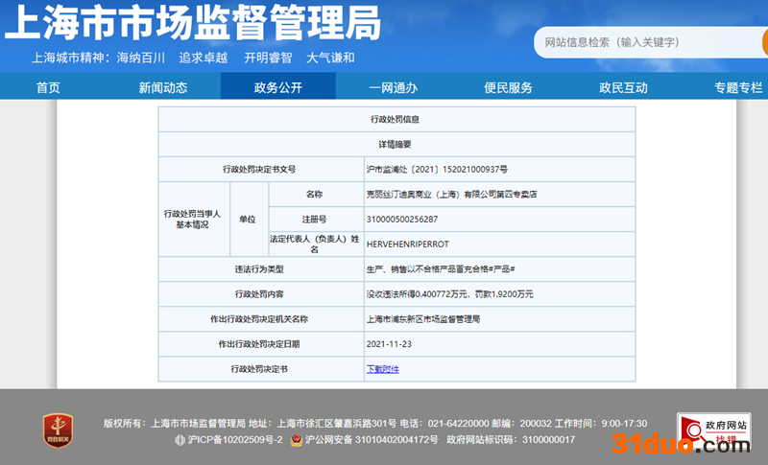This screenshot has height=465, width=768.
Task: Open the 政民互动 navigation item
Action: click(x=624, y=87)
